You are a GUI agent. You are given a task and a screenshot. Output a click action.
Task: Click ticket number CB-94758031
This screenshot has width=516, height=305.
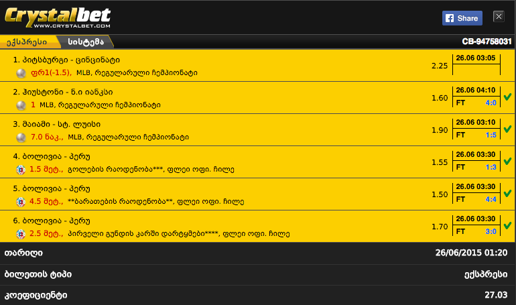click(x=487, y=42)
